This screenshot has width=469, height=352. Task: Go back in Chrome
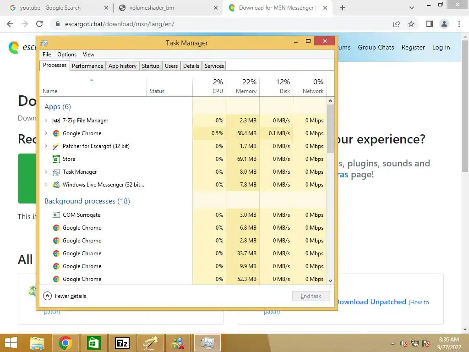click(x=10, y=24)
